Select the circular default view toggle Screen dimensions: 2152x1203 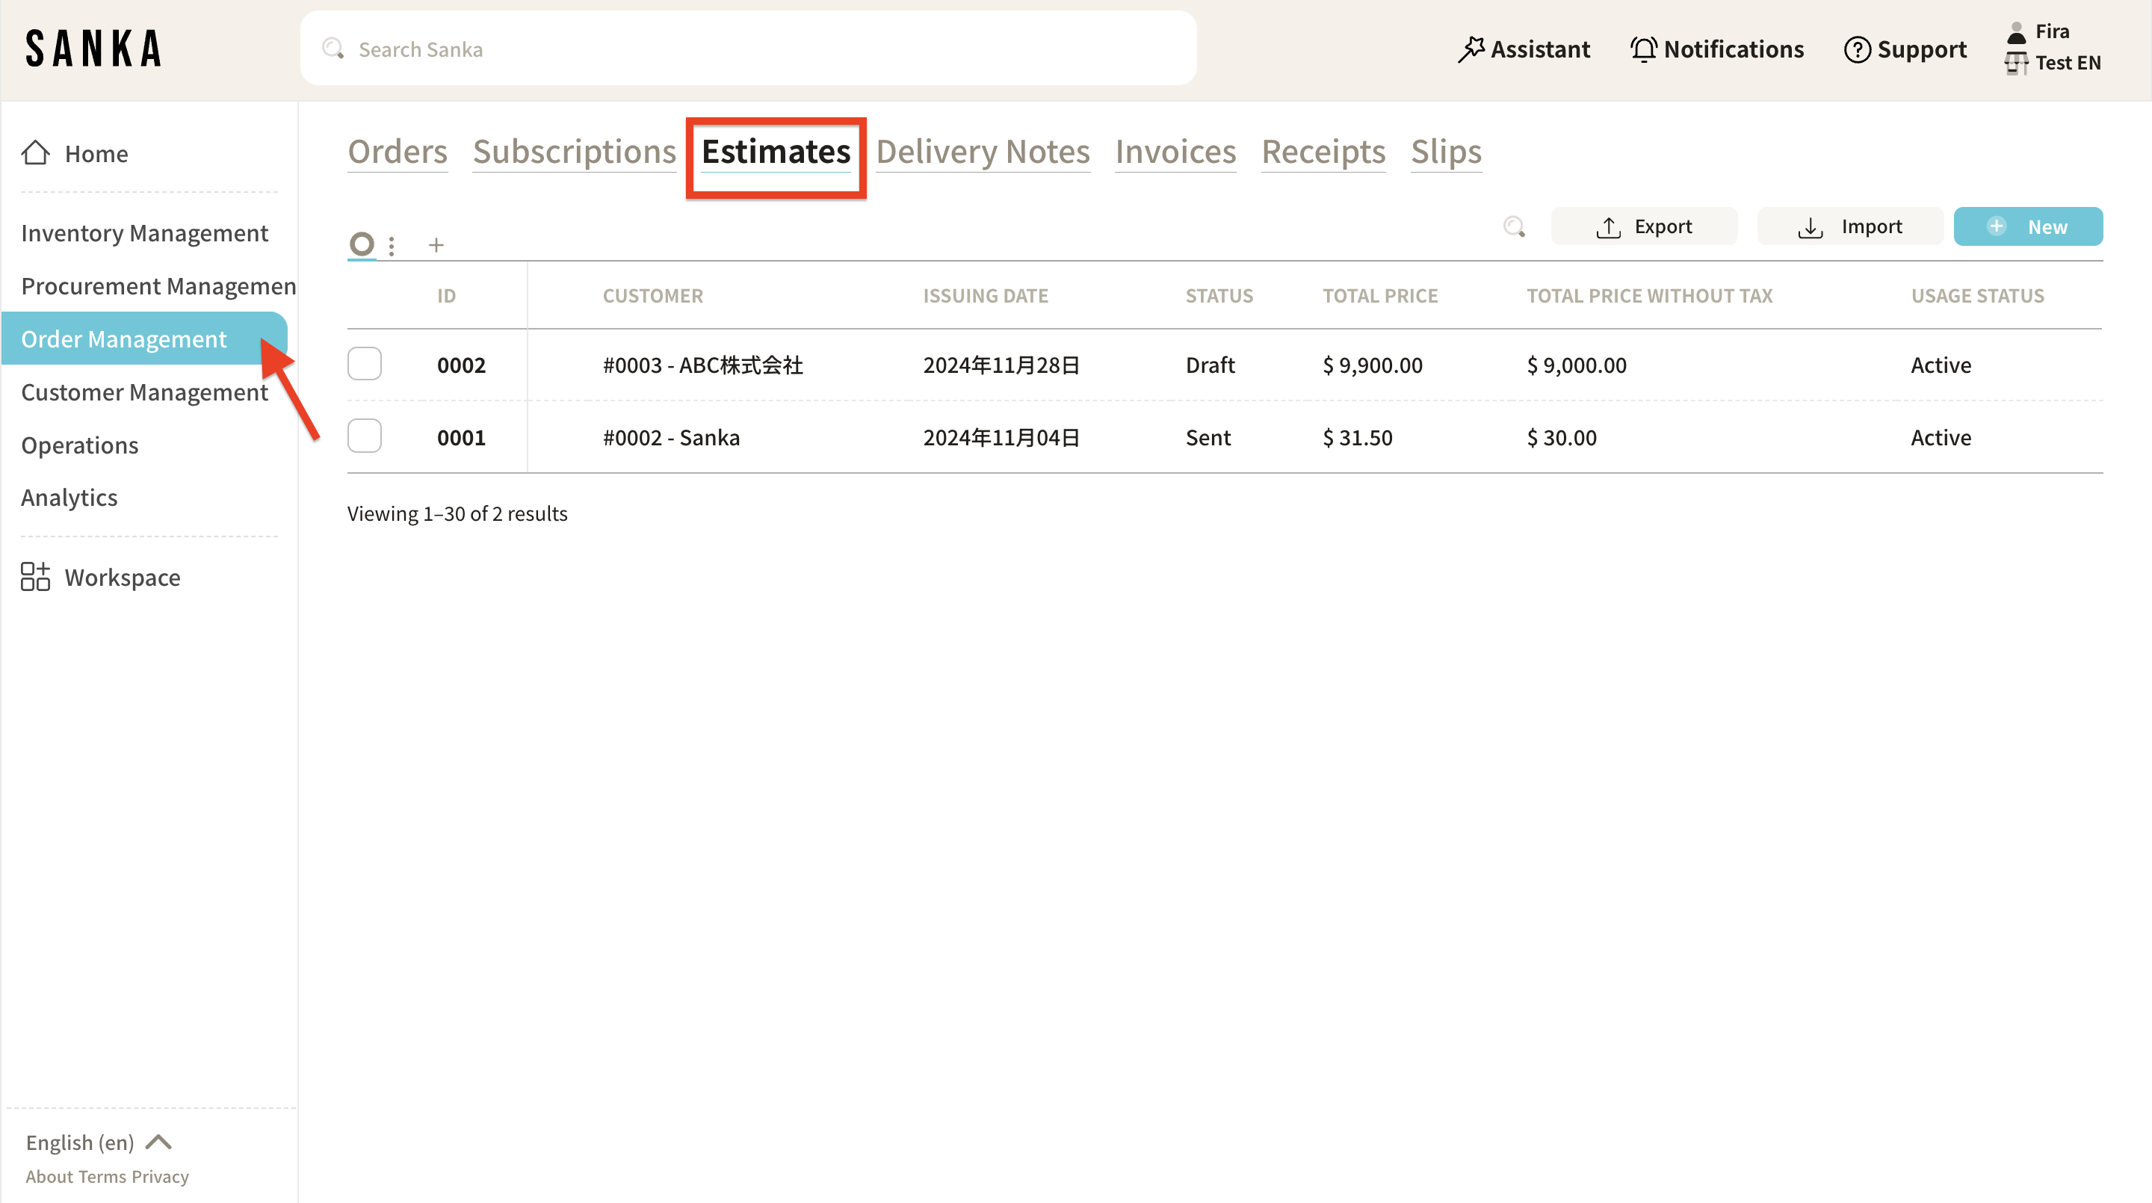click(361, 244)
